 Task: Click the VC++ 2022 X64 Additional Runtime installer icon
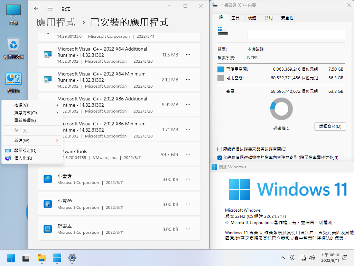coord(48,54)
